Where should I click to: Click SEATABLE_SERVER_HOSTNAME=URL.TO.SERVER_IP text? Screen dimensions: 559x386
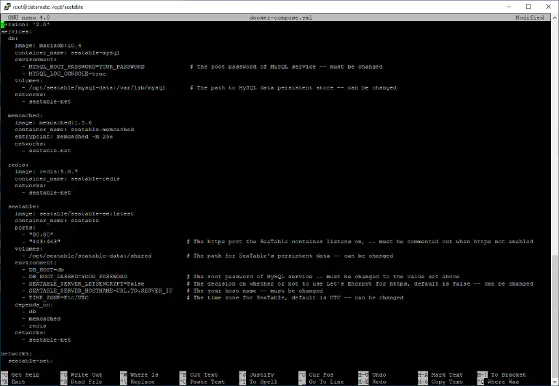100,291
